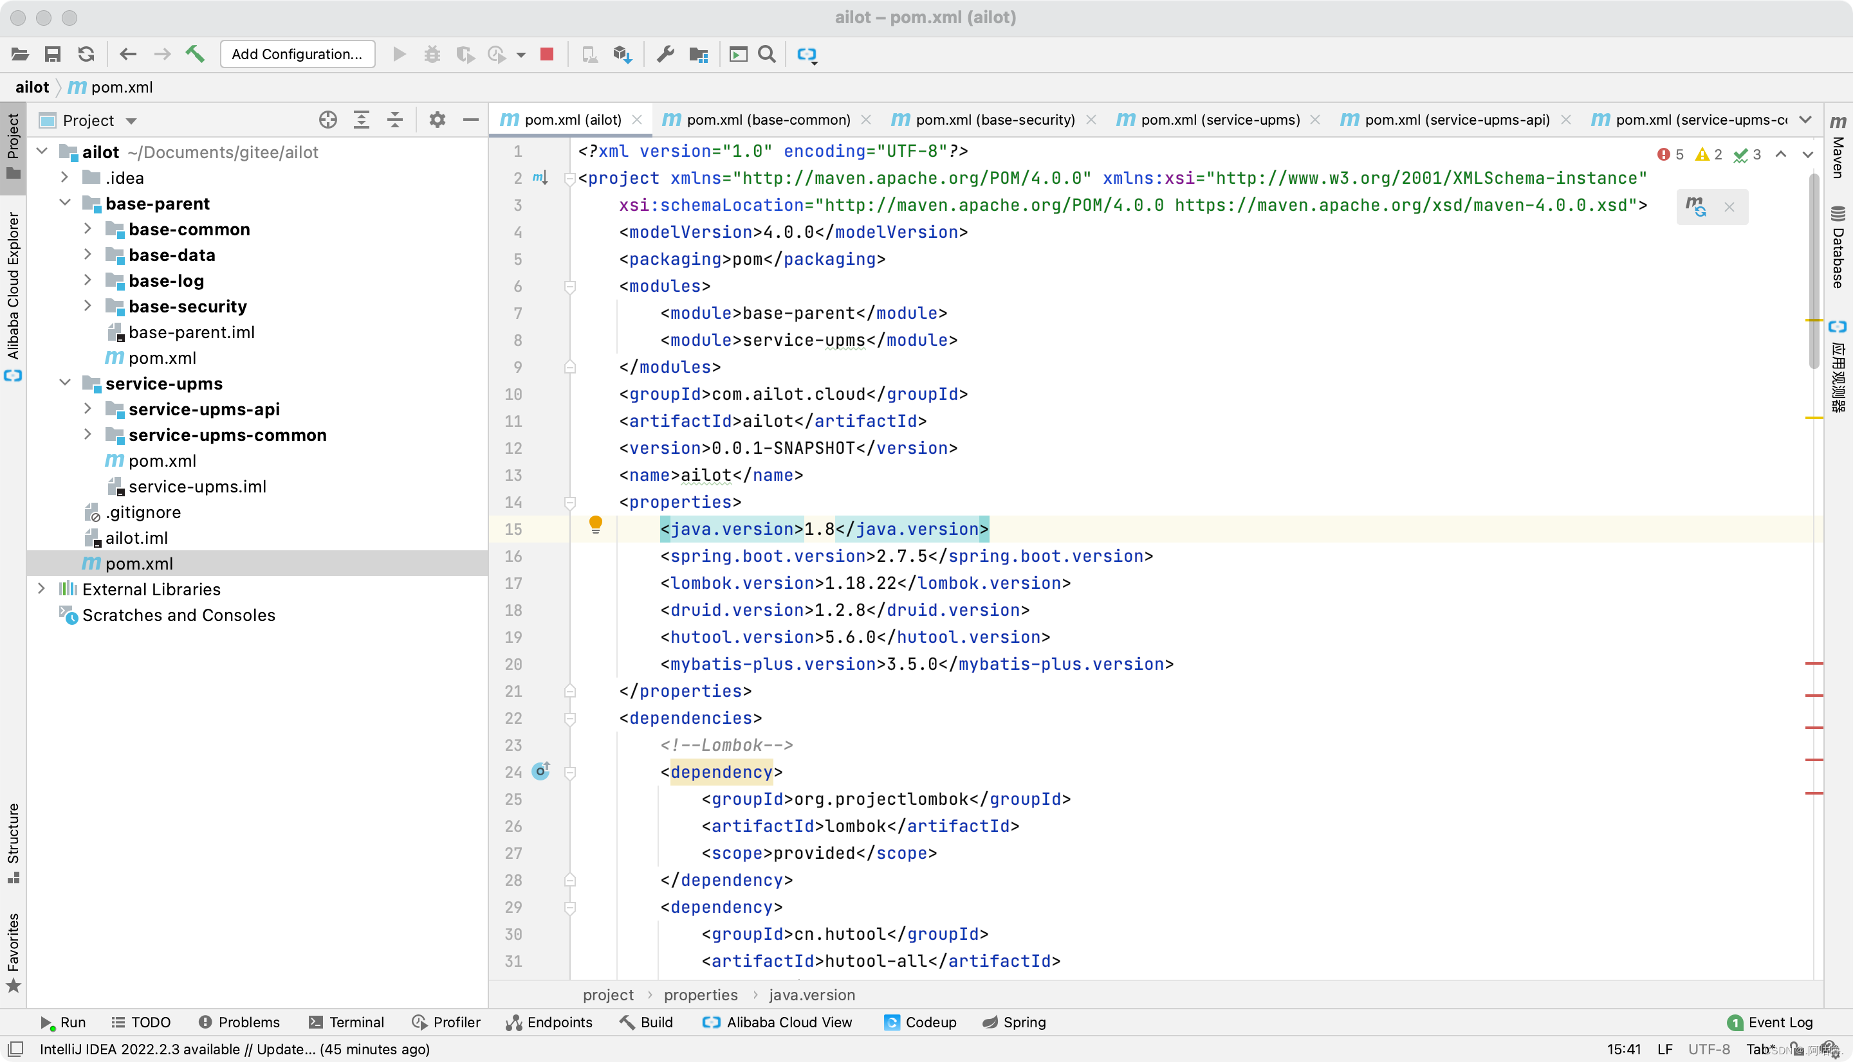Fold the properties block on line 14
Viewport: 1853px width, 1062px height.
pos(570,502)
